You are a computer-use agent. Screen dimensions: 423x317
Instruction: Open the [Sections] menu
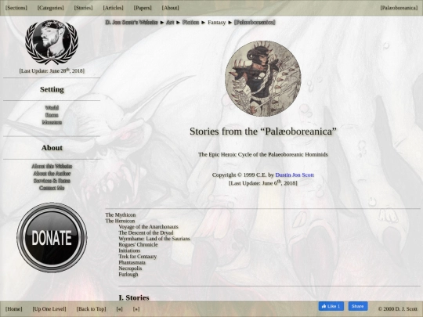click(16, 8)
